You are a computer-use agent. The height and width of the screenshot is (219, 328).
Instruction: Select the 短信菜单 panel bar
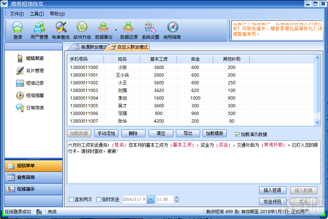click(x=34, y=166)
